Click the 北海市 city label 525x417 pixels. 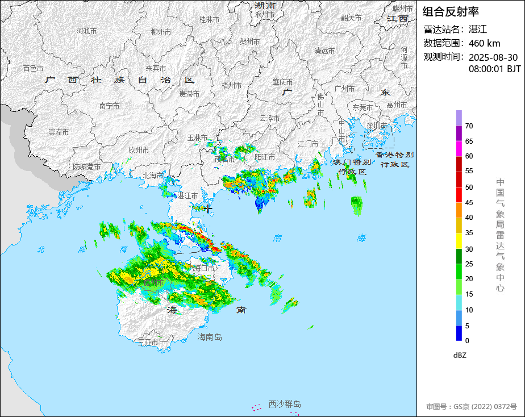coord(153,176)
